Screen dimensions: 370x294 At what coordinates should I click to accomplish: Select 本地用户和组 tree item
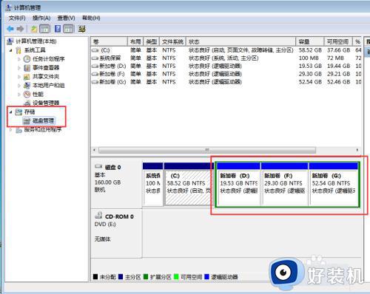pos(49,86)
